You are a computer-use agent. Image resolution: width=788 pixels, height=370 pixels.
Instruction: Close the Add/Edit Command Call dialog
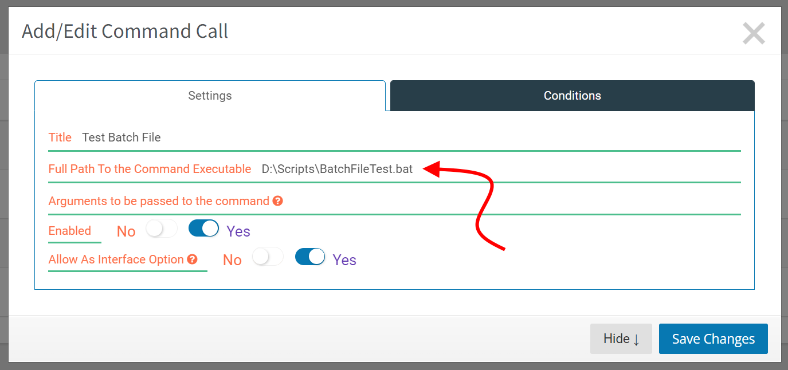pyautogui.click(x=754, y=33)
